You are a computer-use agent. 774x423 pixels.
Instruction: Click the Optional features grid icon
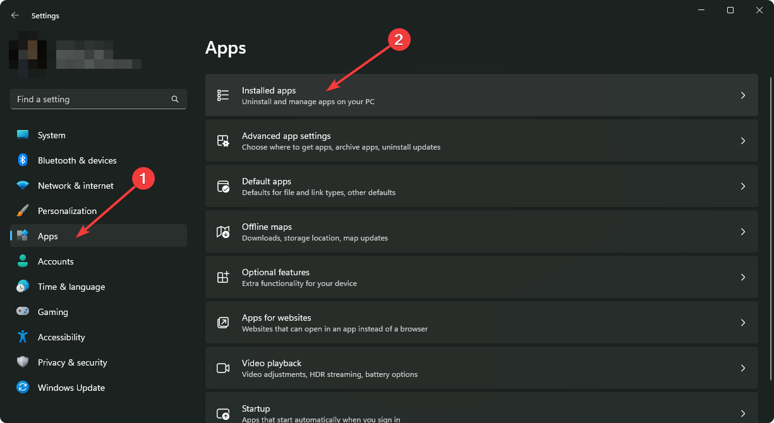click(223, 277)
